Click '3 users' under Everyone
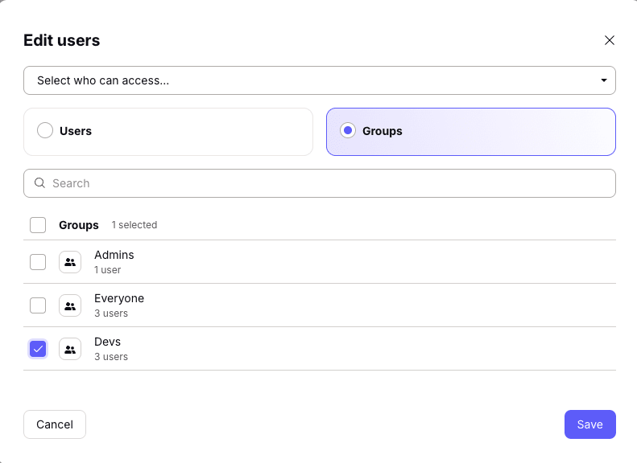Viewport: 637px width, 463px height. tap(111, 313)
